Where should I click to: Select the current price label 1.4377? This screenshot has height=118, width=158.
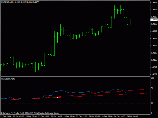coord(154,20)
